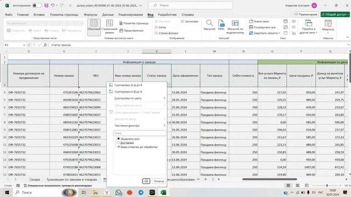Viewport: 351px width, 197px height.
Task: Switch to page layout view in status bar
Action: 297,186
